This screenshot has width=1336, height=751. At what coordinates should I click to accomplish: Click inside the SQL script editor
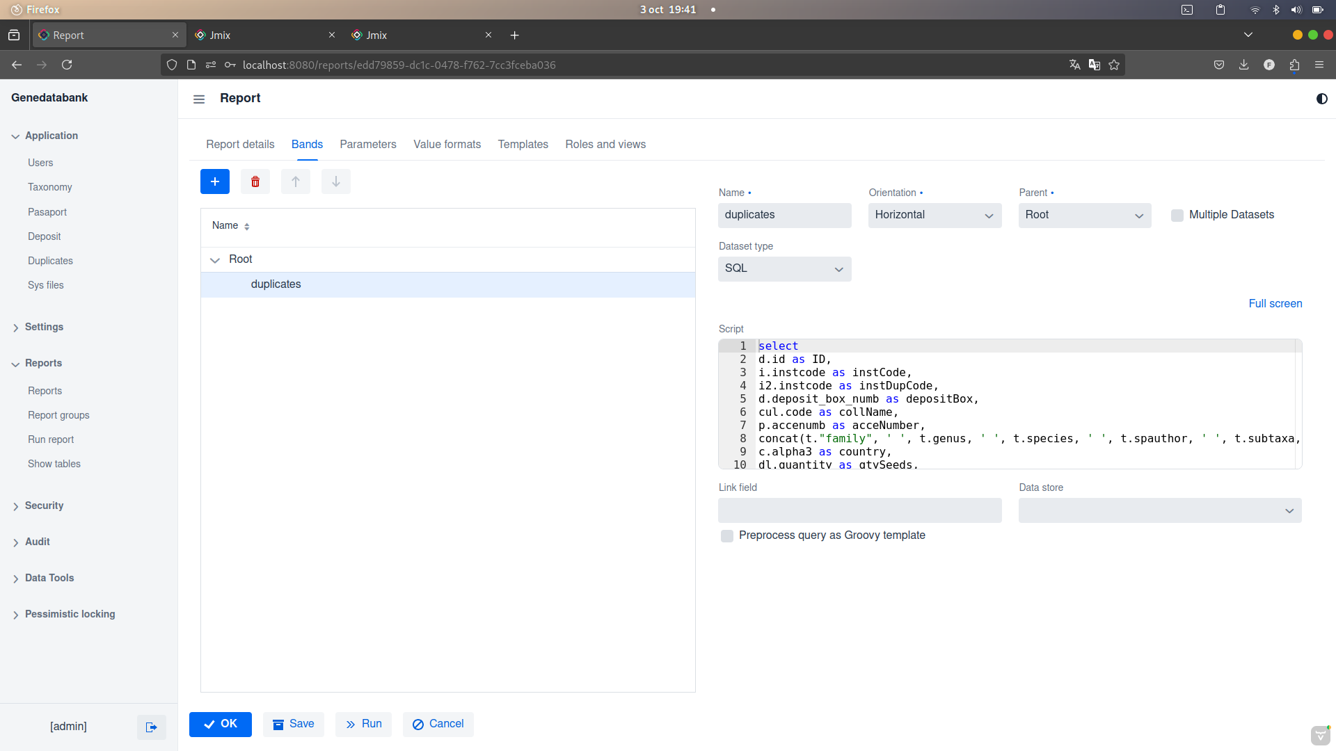[x=1009, y=404]
